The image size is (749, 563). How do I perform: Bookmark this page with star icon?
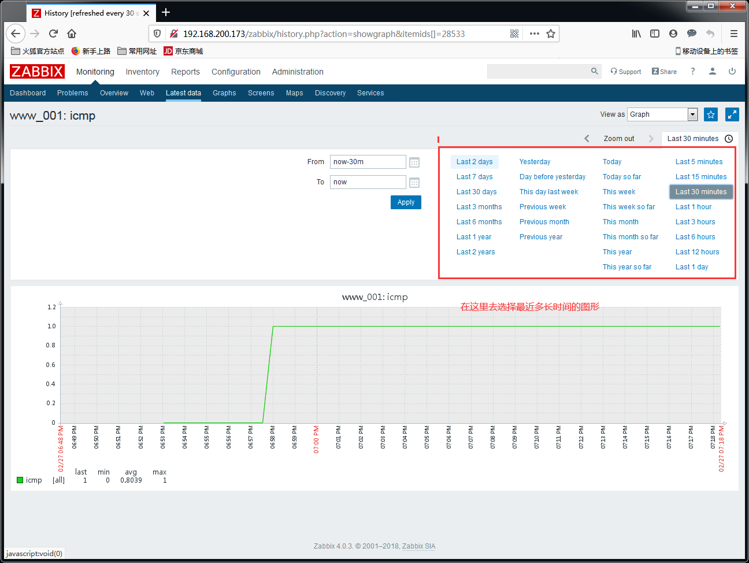click(551, 34)
